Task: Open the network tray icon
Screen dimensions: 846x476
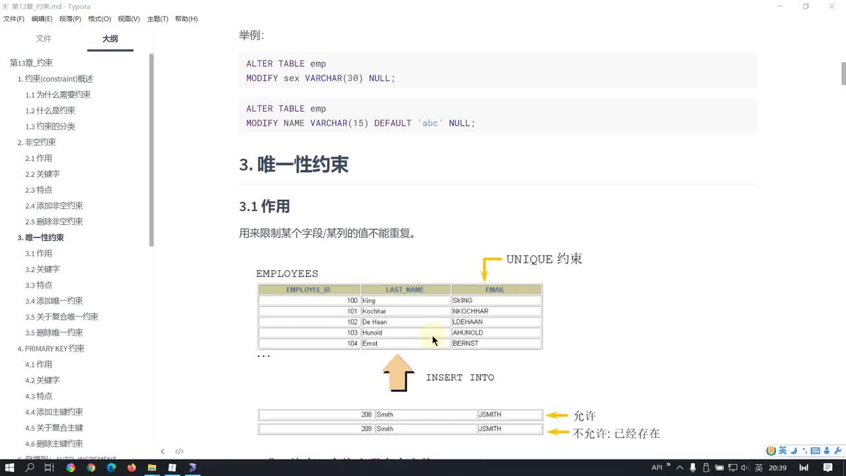Action: (x=734, y=467)
